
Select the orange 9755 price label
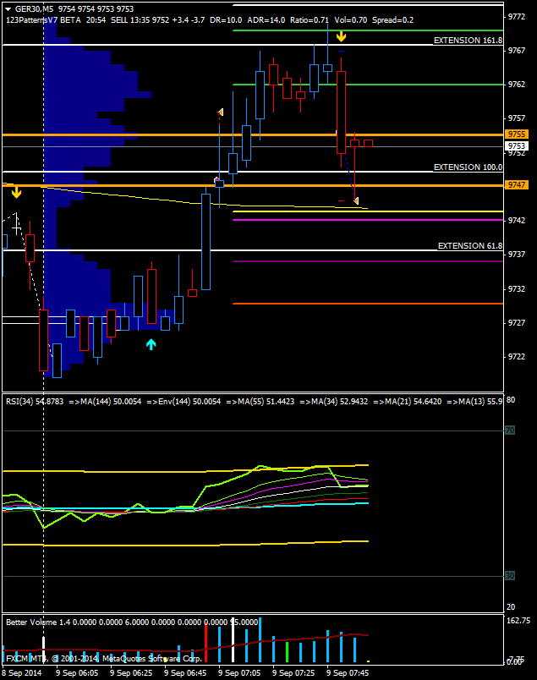(517, 134)
